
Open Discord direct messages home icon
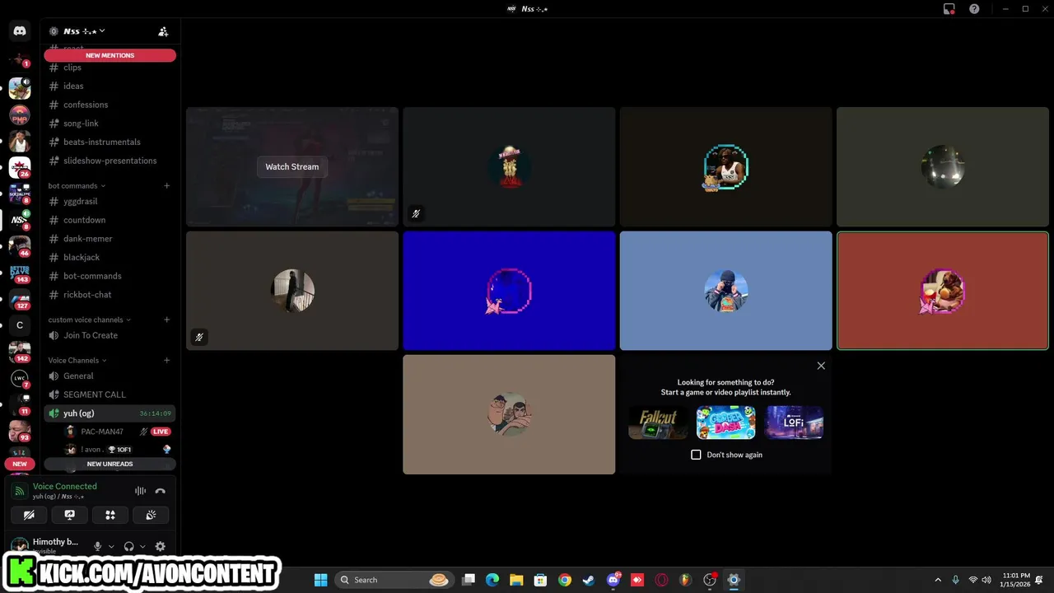tap(20, 31)
